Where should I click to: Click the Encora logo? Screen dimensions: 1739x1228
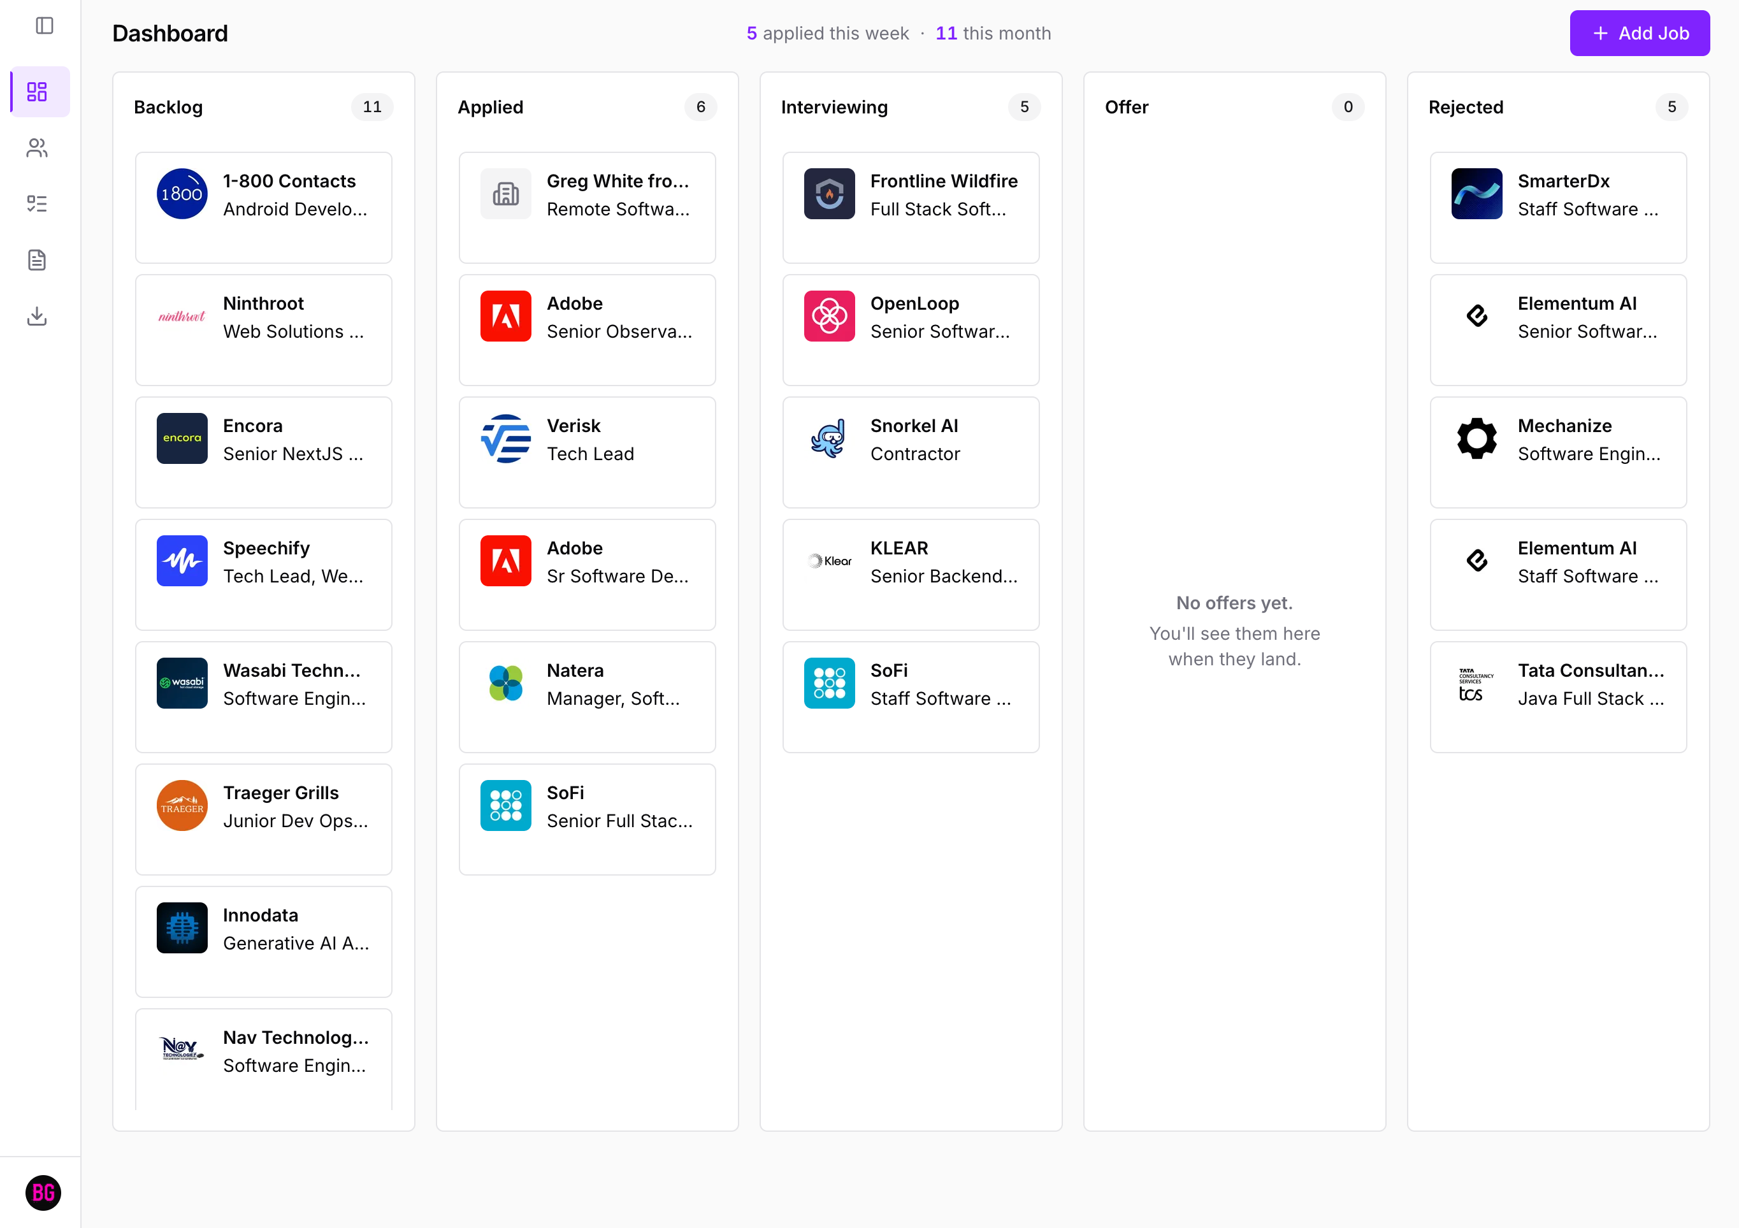pos(182,438)
